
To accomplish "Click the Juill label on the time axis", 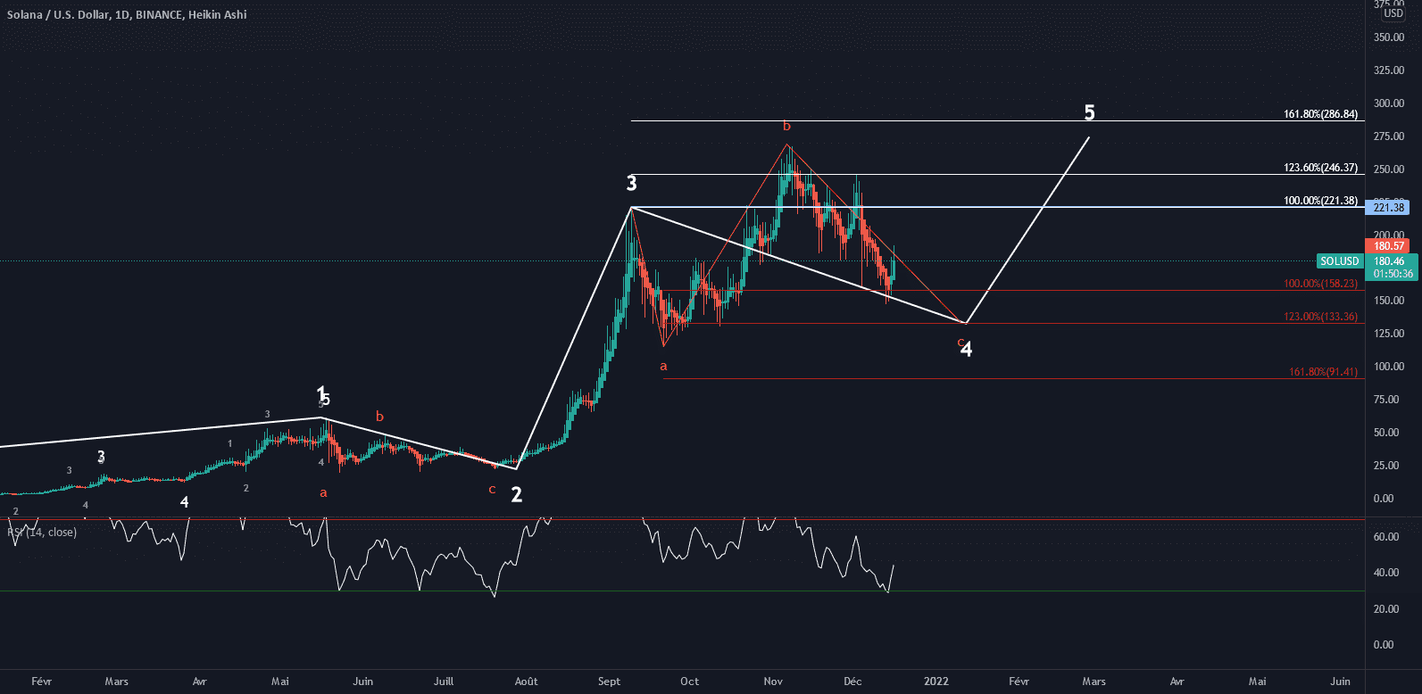I will click(444, 682).
